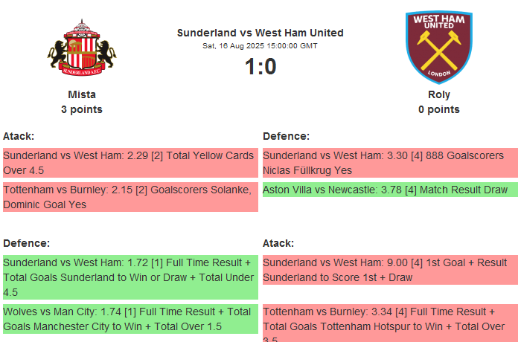Screen dimensions: 521x342
Task: Select the Solanke Goalscorers bet row
Action: click(x=130, y=197)
